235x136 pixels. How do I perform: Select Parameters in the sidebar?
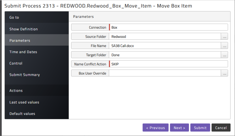pos(37,40)
